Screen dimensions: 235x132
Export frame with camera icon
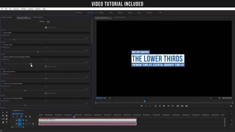pos(187,106)
